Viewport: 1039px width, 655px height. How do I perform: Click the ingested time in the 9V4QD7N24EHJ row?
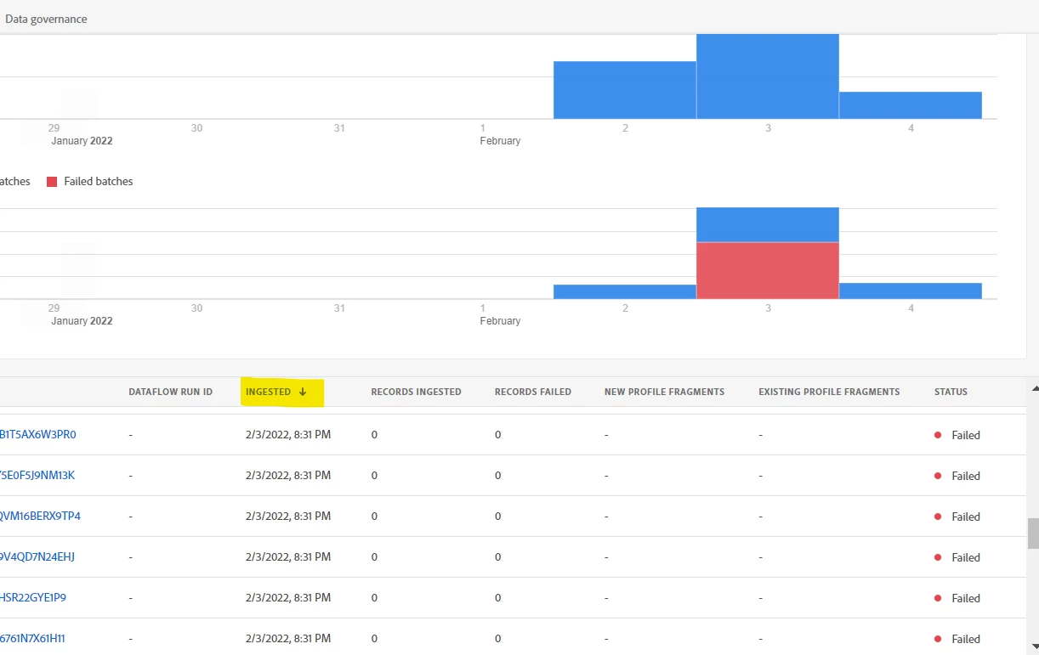[288, 556]
